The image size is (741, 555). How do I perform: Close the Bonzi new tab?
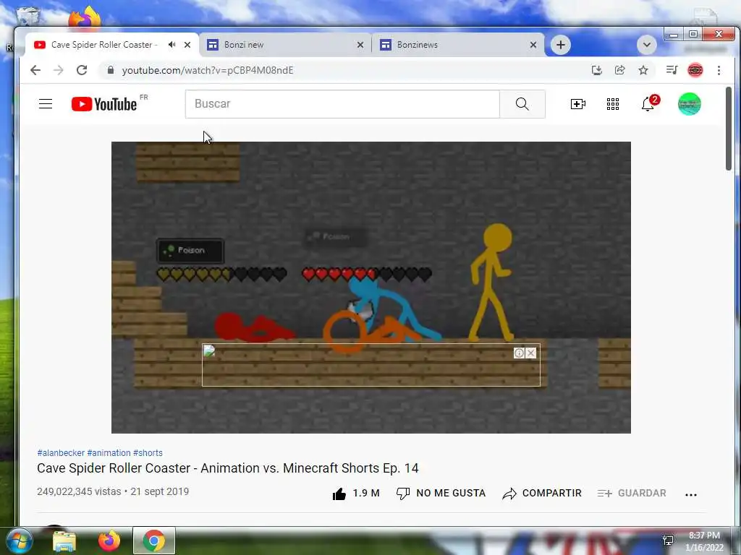coord(360,45)
